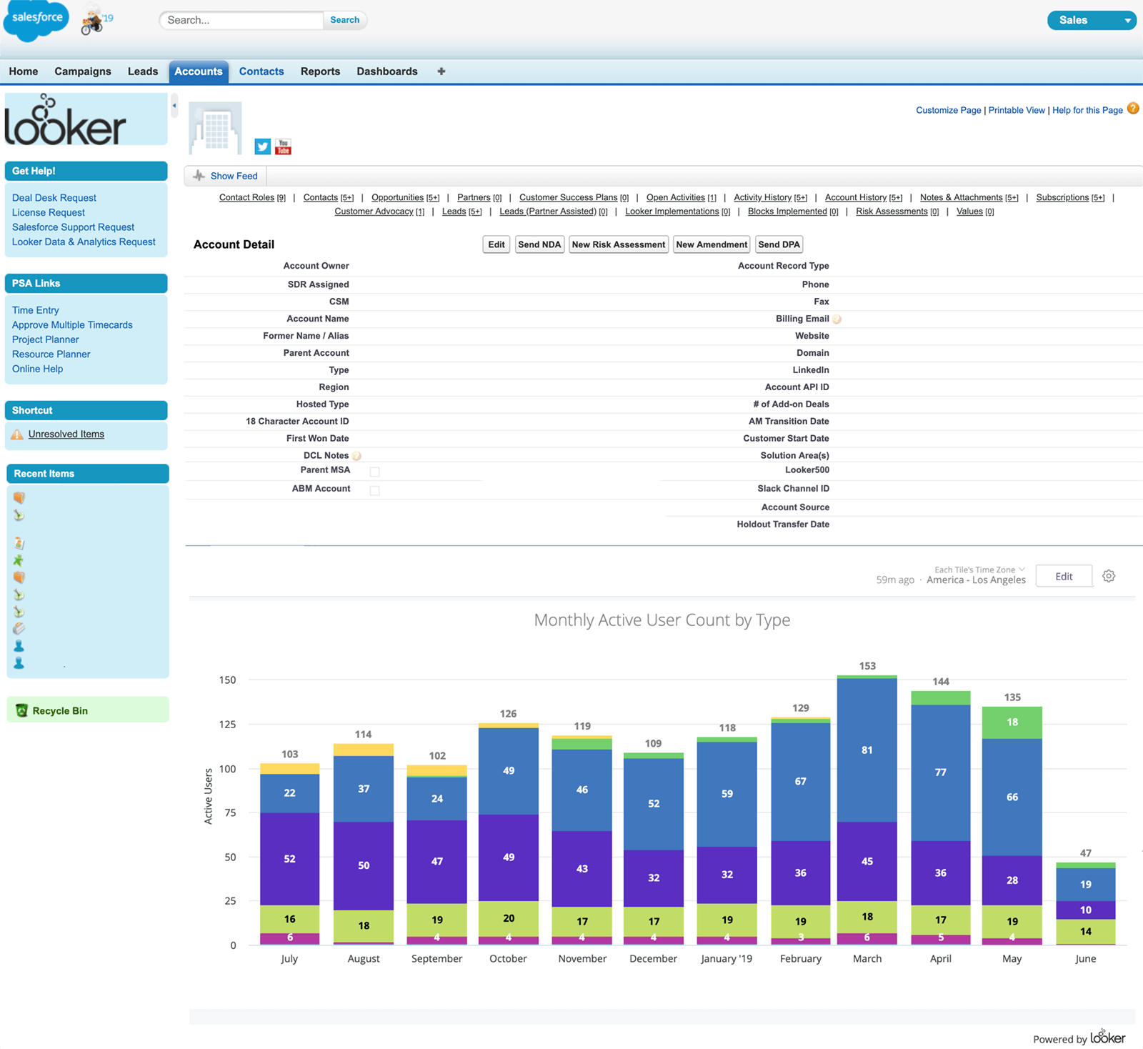The image size is (1143, 1049).
Task: Click the dashboard Edit button
Action: (1064, 576)
